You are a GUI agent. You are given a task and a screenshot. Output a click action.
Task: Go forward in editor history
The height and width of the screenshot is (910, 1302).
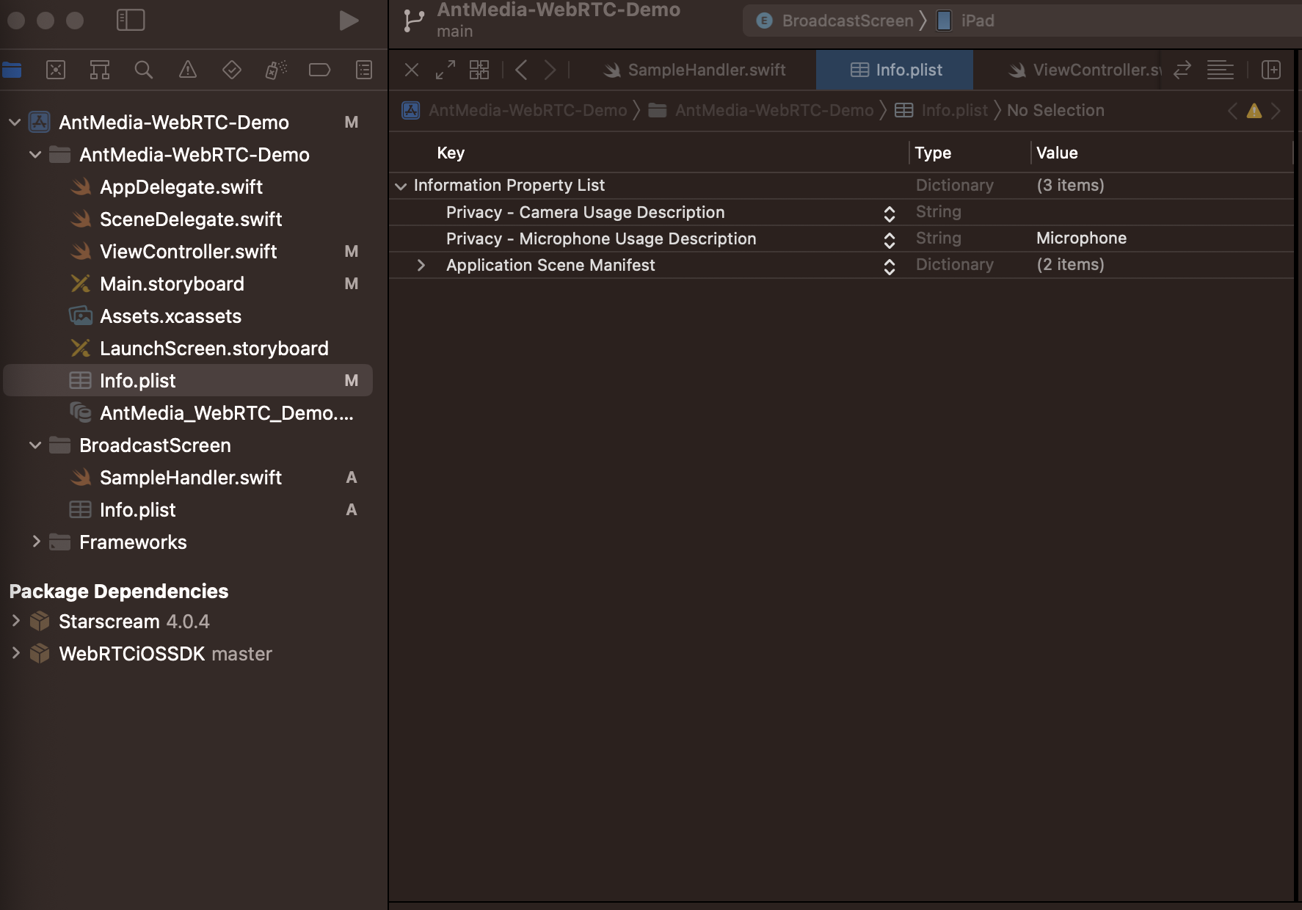(550, 70)
